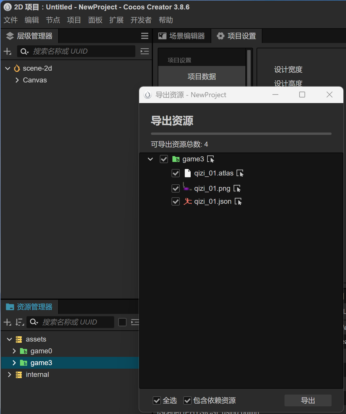
Task: Select the assets database icon
Action: (19, 340)
